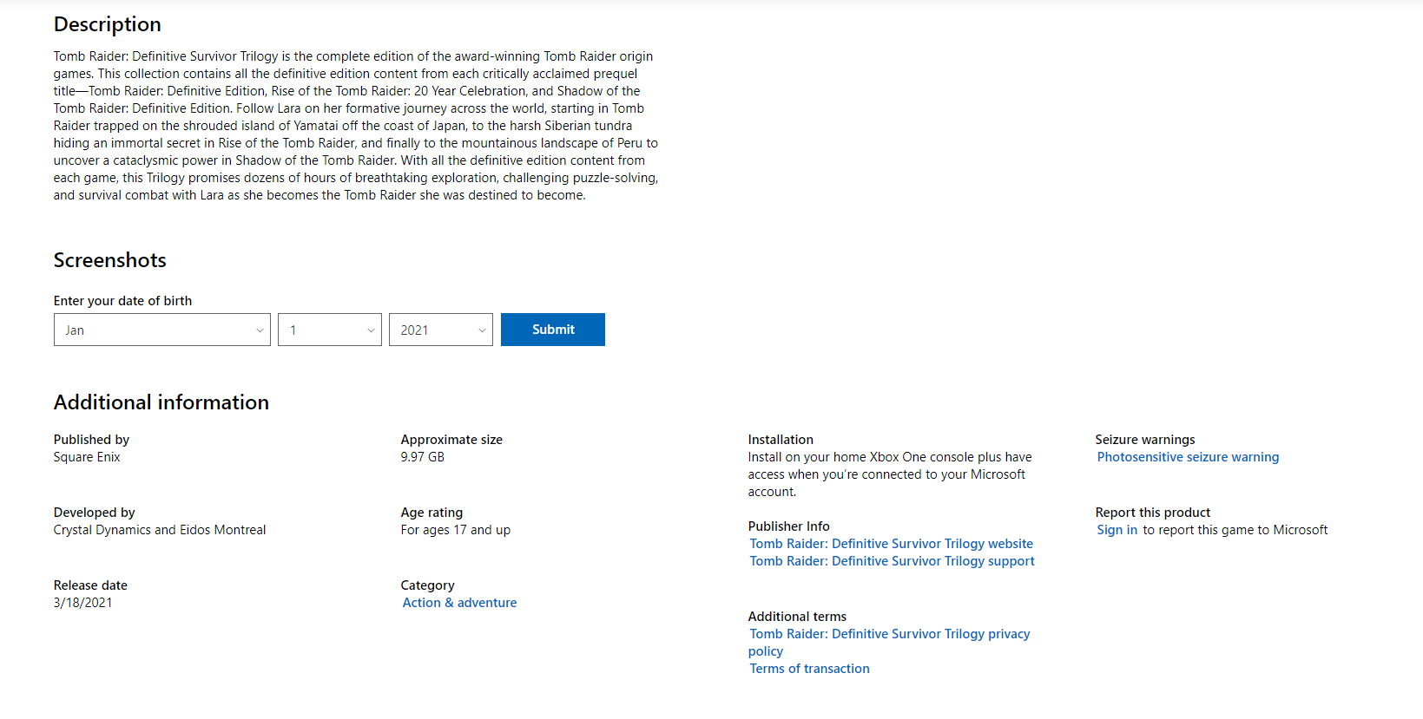Viewport: 1423px width, 719px height.
Task: Open the Definitive Survivor Trilogy support link
Action: tap(893, 561)
